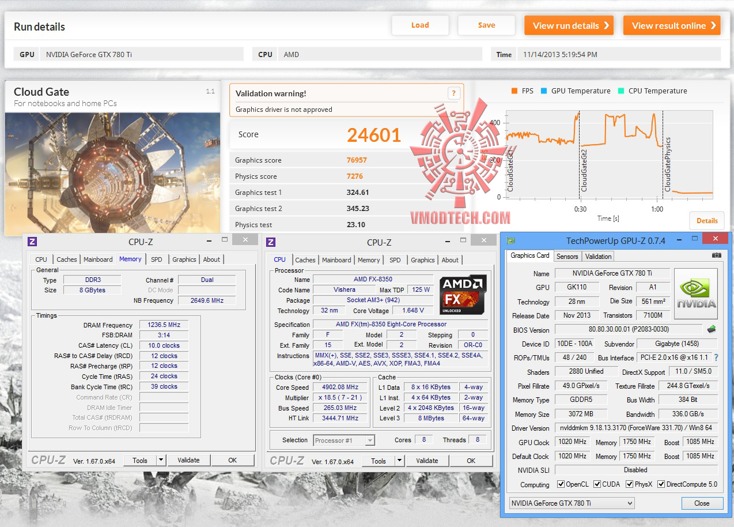Toggle the DirectCompute 5.0 checkbox
Image resolution: width=734 pixels, height=527 pixels.
click(x=661, y=484)
